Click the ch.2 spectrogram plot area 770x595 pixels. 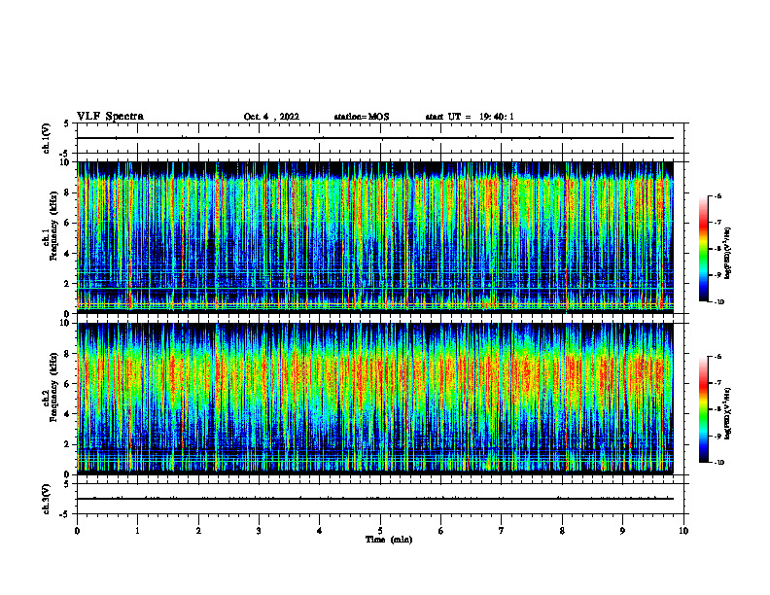pyautogui.click(x=375, y=399)
